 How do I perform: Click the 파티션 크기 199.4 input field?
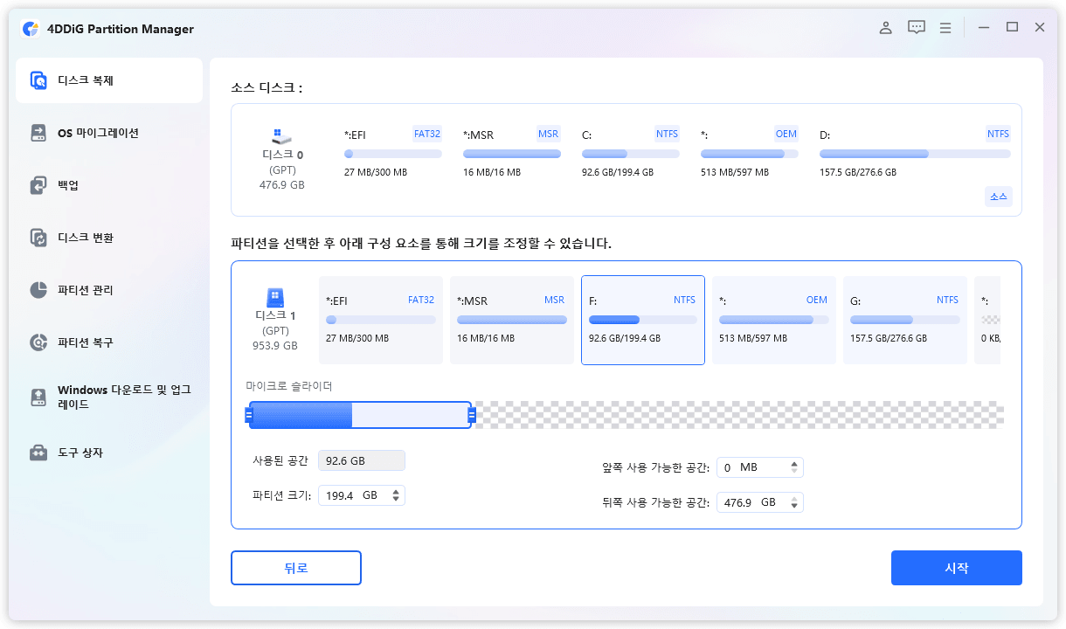coord(350,495)
